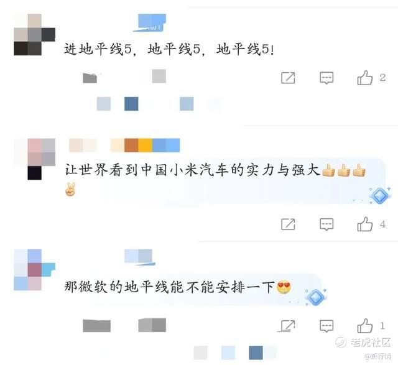Like the 小米汽车 comment with 4 likes
The width and height of the screenshot is (398, 365).
click(365, 224)
